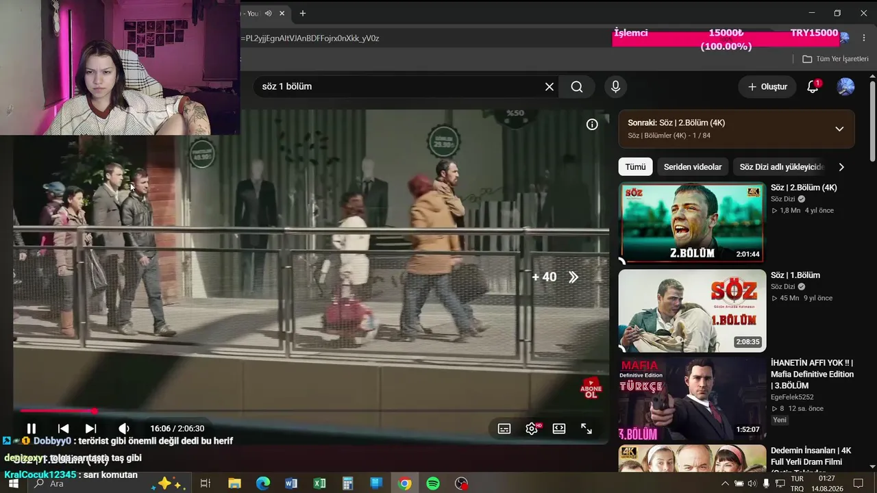Click the browser address bar URL
Image resolution: width=877 pixels, height=493 pixels.
click(x=310, y=38)
